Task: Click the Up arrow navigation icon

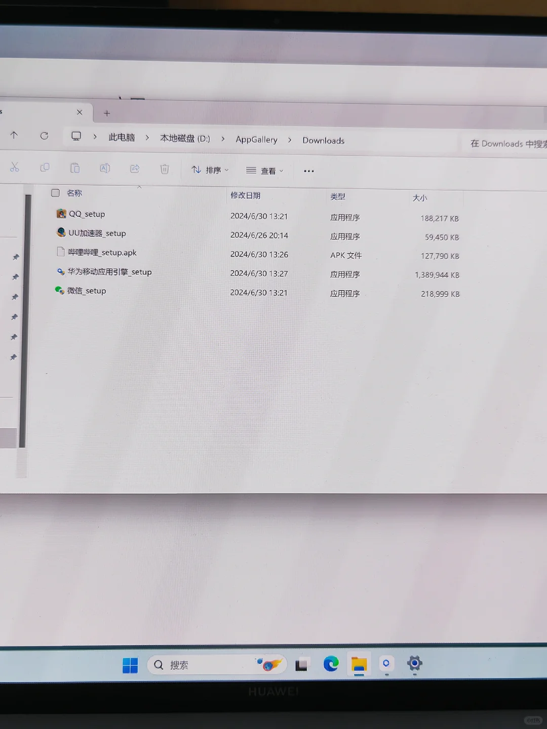Action: [14, 135]
